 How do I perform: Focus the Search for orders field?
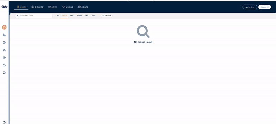click(34, 16)
